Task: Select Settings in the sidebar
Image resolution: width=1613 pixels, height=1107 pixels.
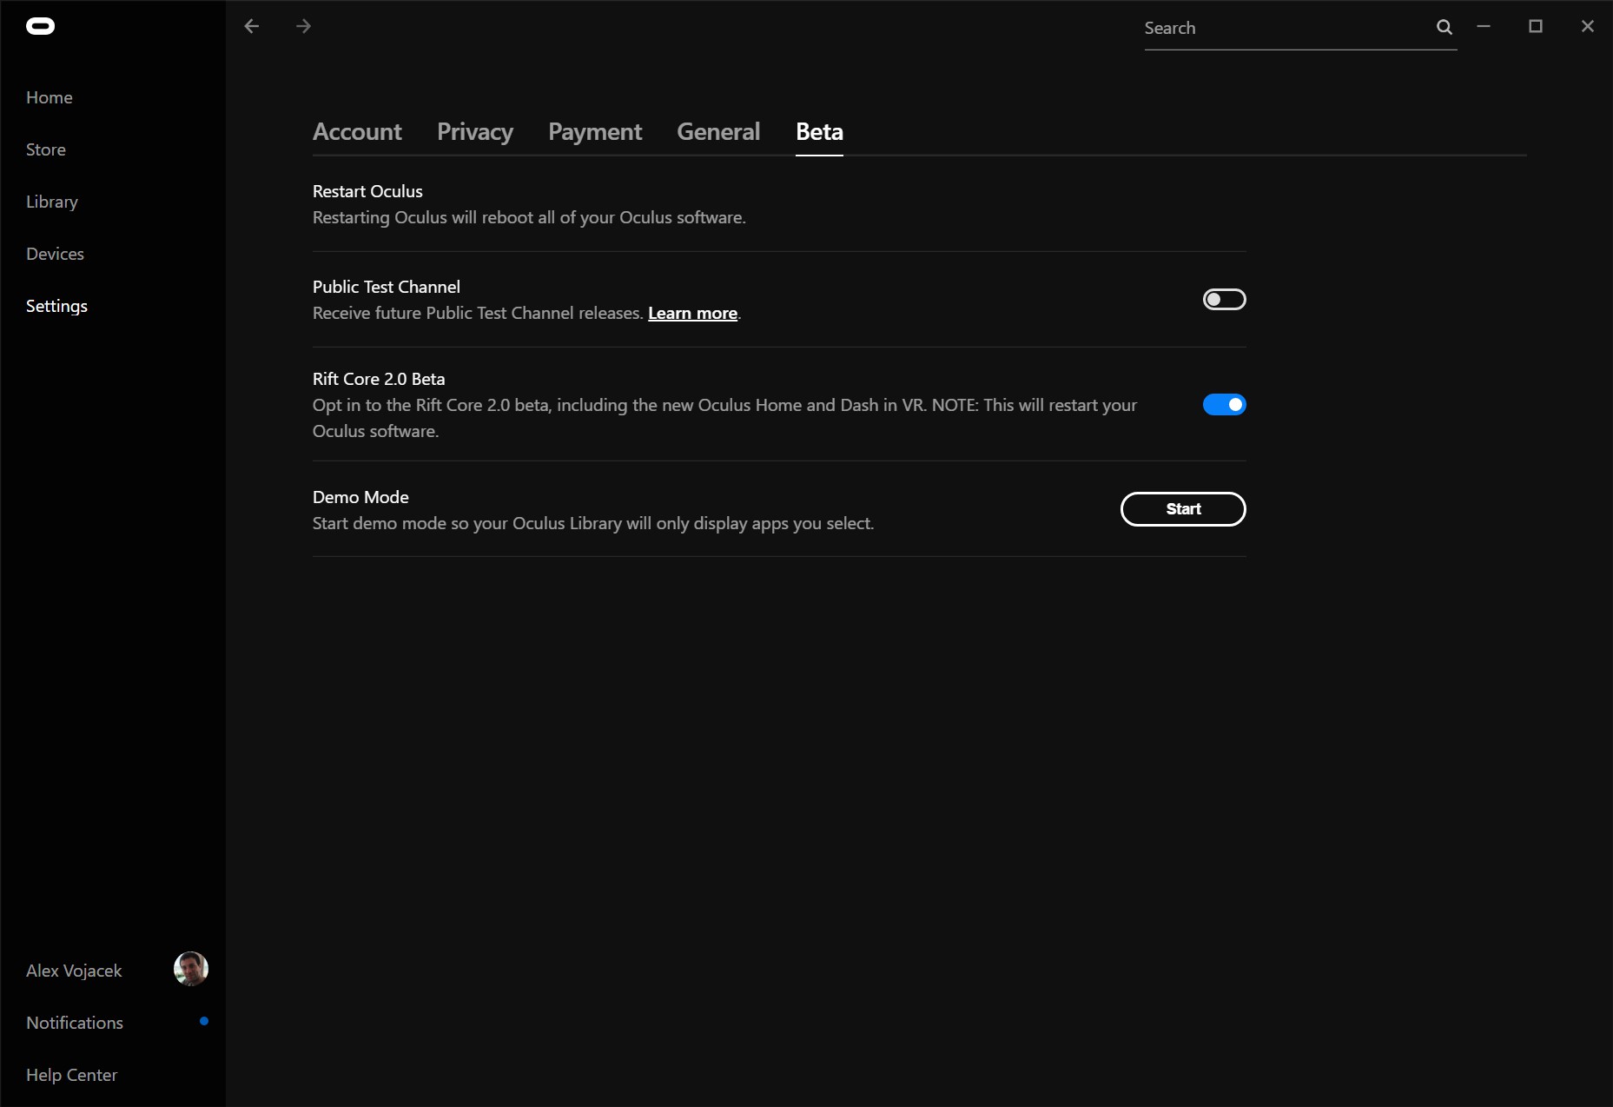Action: (56, 306)
